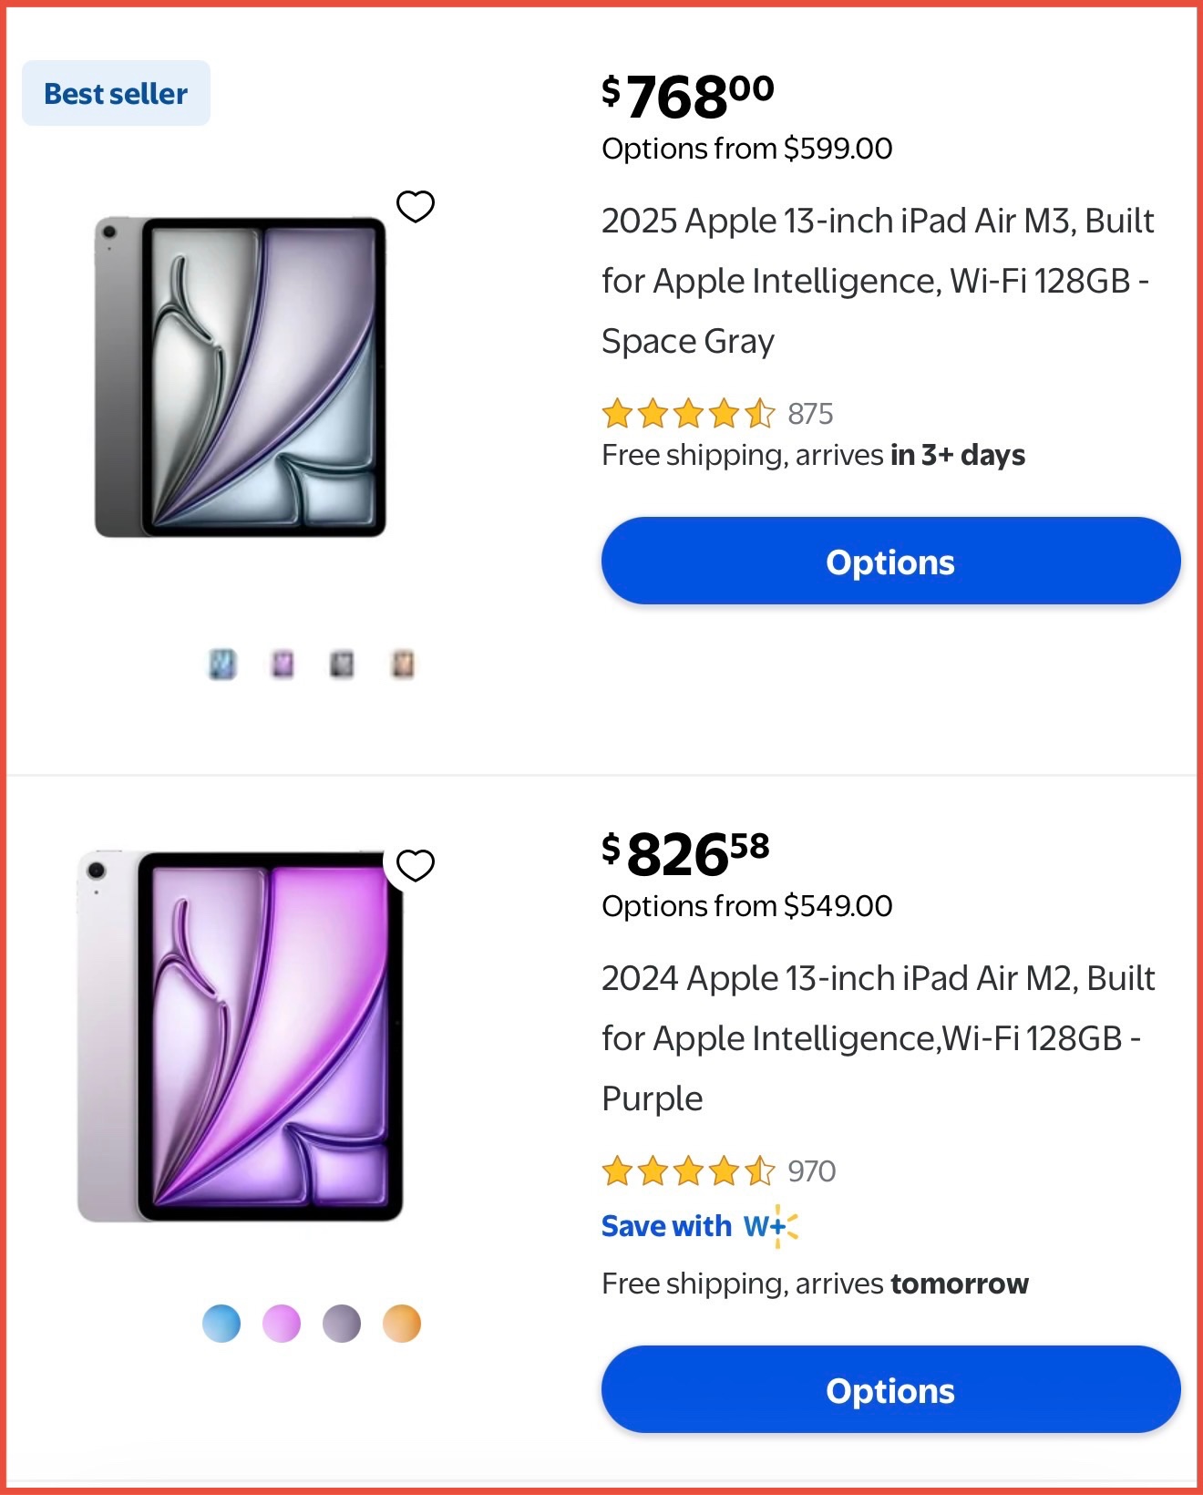The image size is (1203, 1495).
Task: Select the starlight orange swatch for iPad M2
Action: tap(402, 1324)
